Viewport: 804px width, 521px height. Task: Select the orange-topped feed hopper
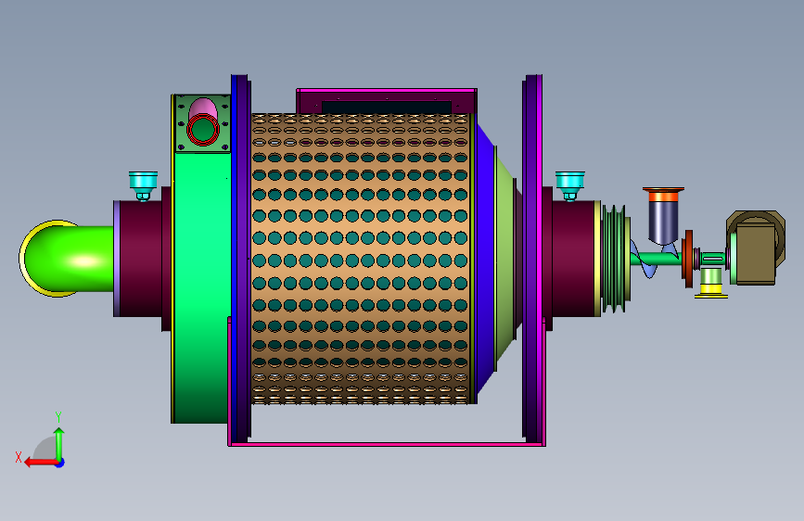(x=663, y=215)
